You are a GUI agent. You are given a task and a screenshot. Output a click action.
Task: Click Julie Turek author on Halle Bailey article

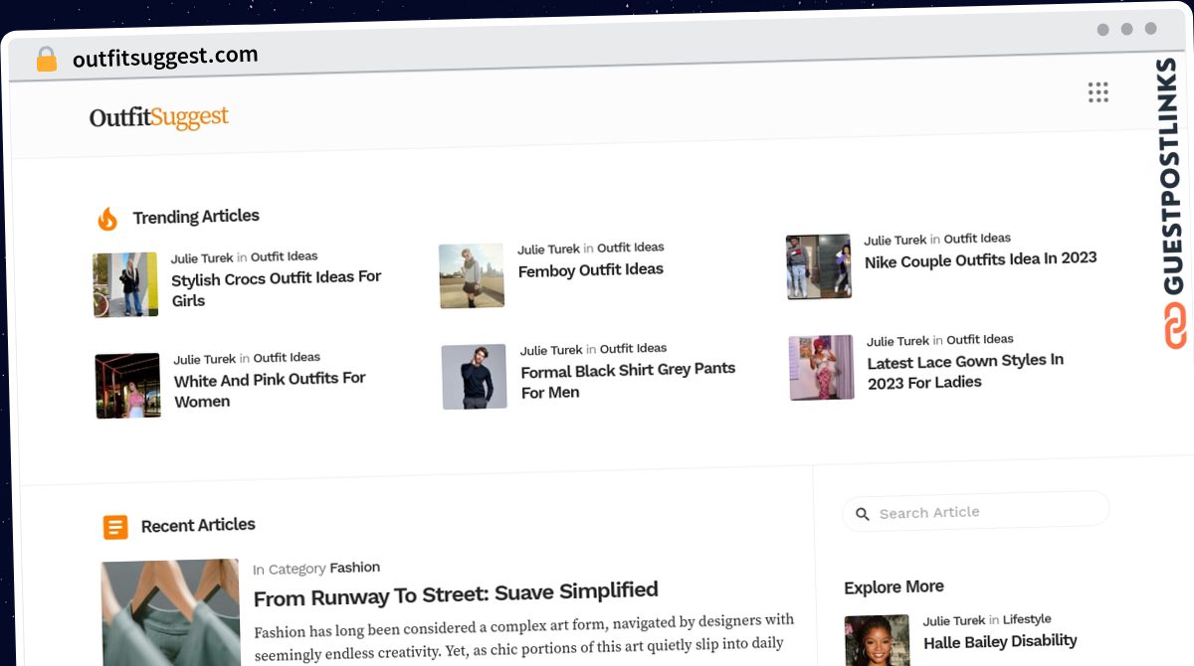pos(954,621)
